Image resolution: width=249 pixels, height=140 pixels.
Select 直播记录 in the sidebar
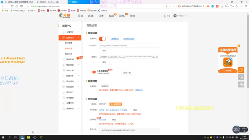[x=68, y=54]
